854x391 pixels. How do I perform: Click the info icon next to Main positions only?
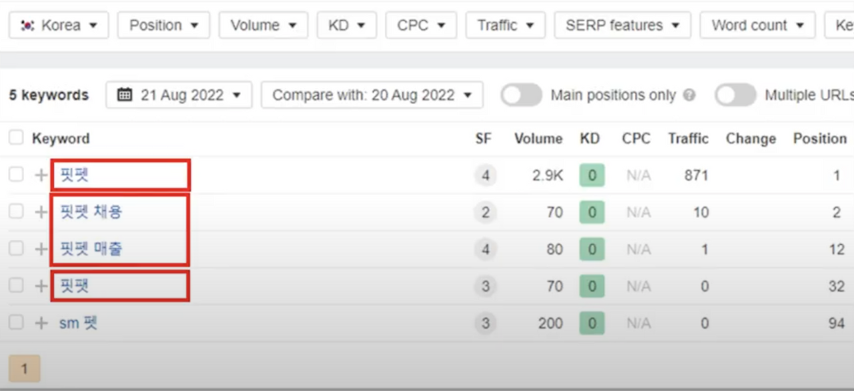coord(689,95)
